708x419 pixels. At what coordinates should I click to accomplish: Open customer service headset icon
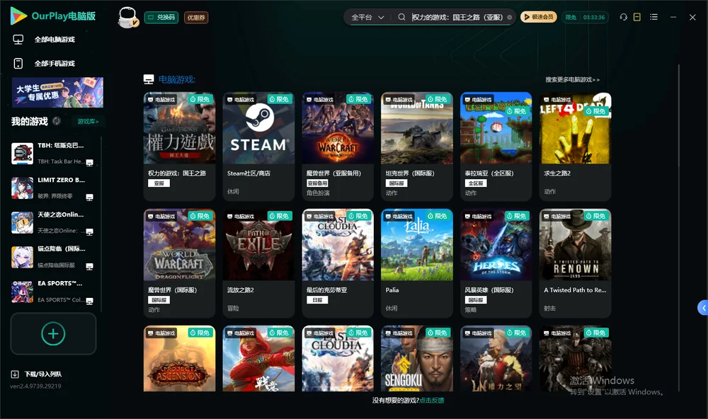click(x=624, y=17)
